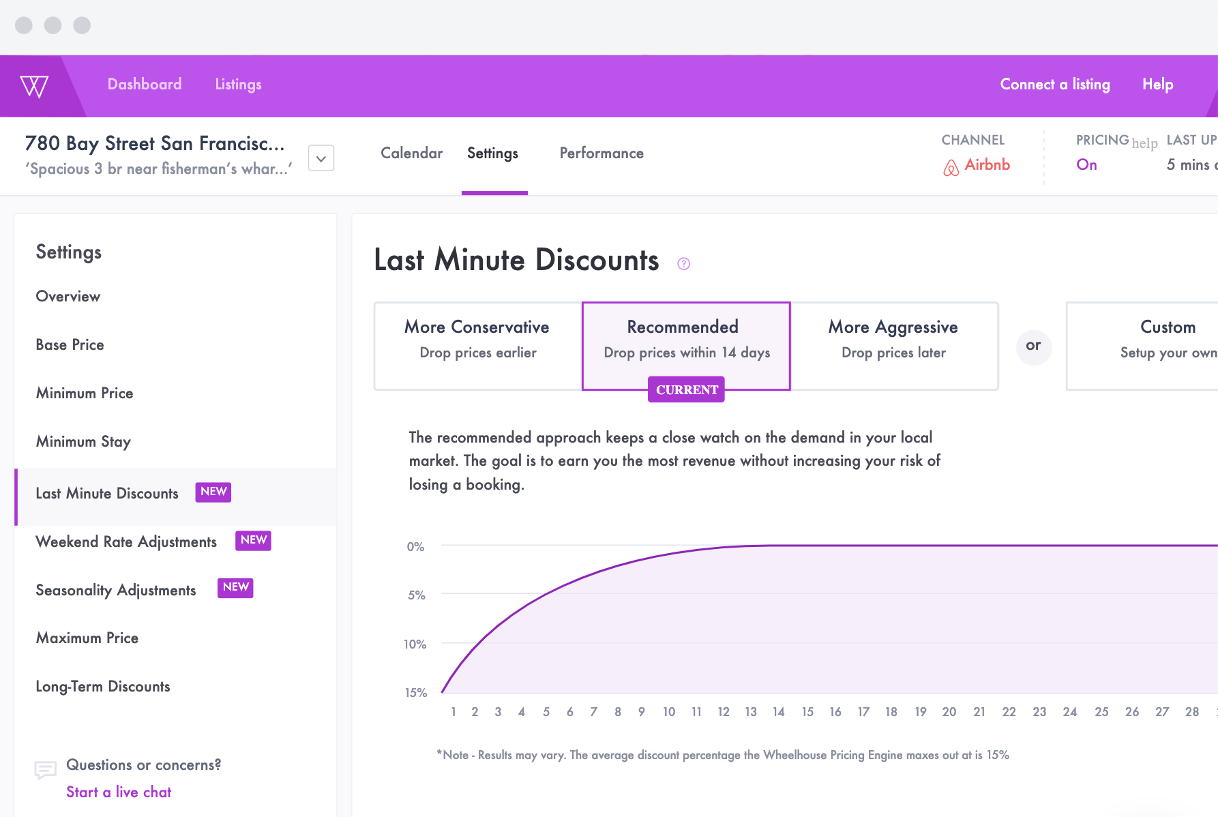Select the Custom discount option

(1142, 346)
